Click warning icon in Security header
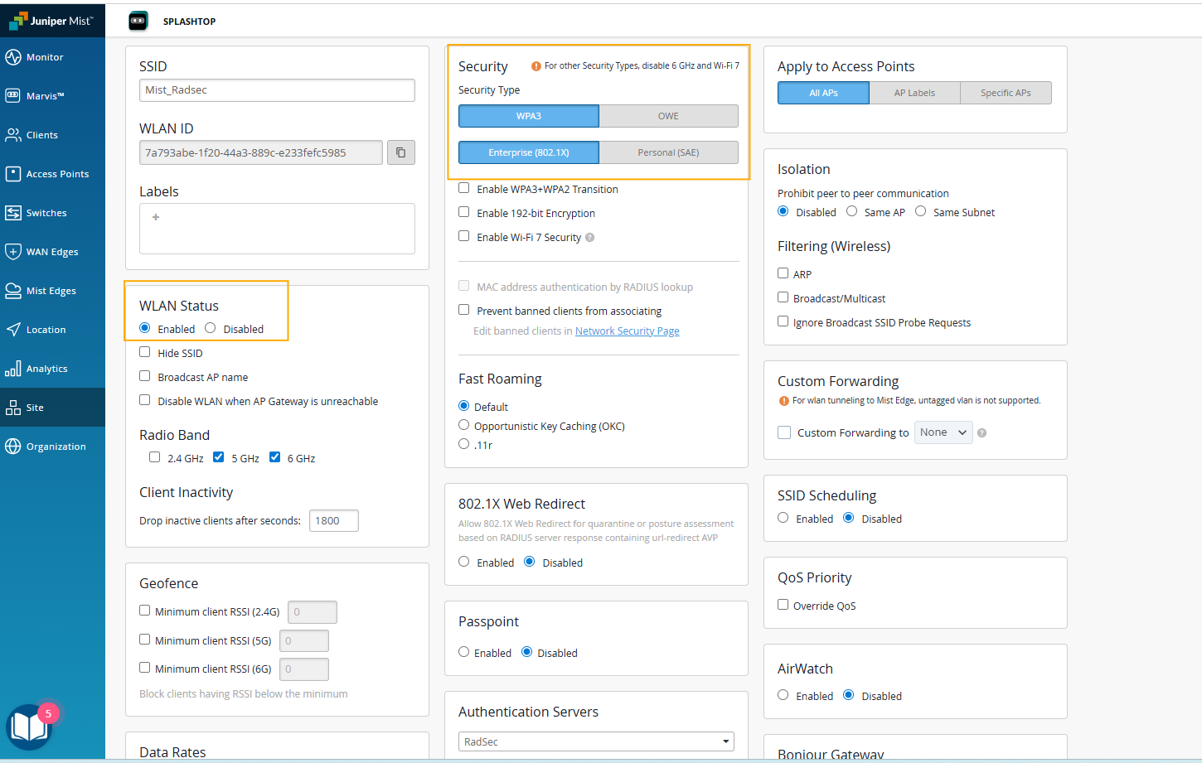Image resolution: width=1202 pixels, height=763 pixels. tap(536, 66)
